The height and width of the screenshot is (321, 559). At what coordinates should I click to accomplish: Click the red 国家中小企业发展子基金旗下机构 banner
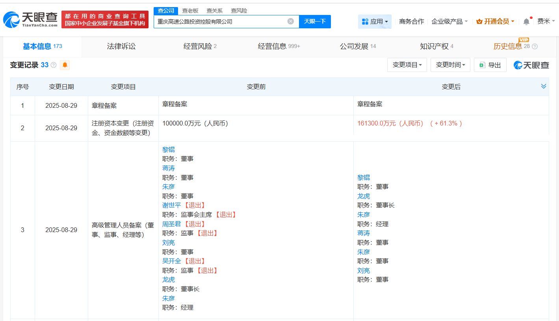coord(105,20)
